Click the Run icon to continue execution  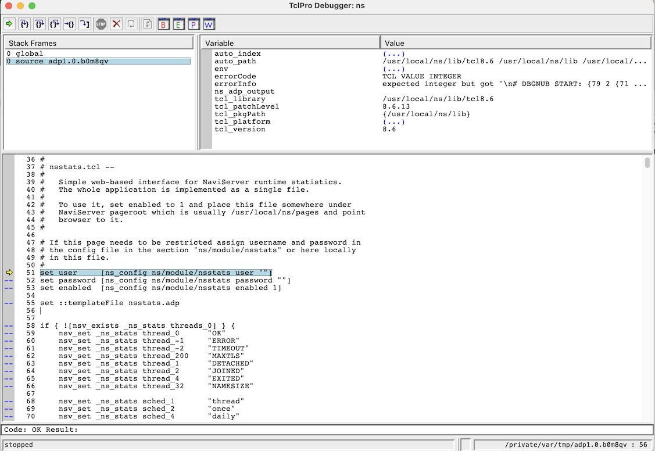[x=9, y=24]
